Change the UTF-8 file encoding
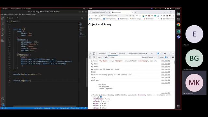 53,108
